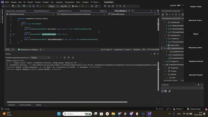Click the bookmark icon in toolbar
Viewport: 208px width, 117px height.
124,6
